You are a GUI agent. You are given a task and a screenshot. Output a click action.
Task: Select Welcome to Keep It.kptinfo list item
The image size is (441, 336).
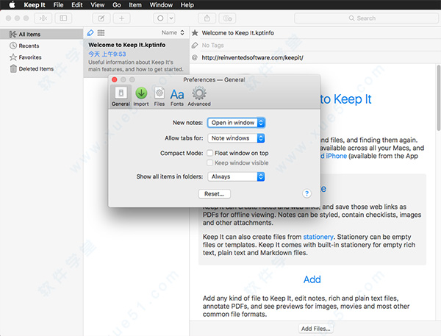coord(137,58)
